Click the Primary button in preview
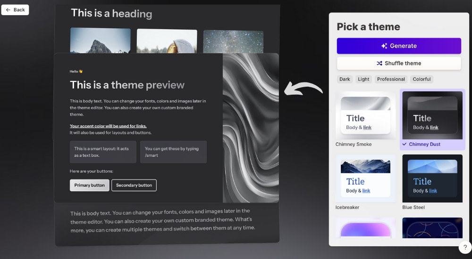This screenshot has height=259, width=472. click(x=90, y=185)
